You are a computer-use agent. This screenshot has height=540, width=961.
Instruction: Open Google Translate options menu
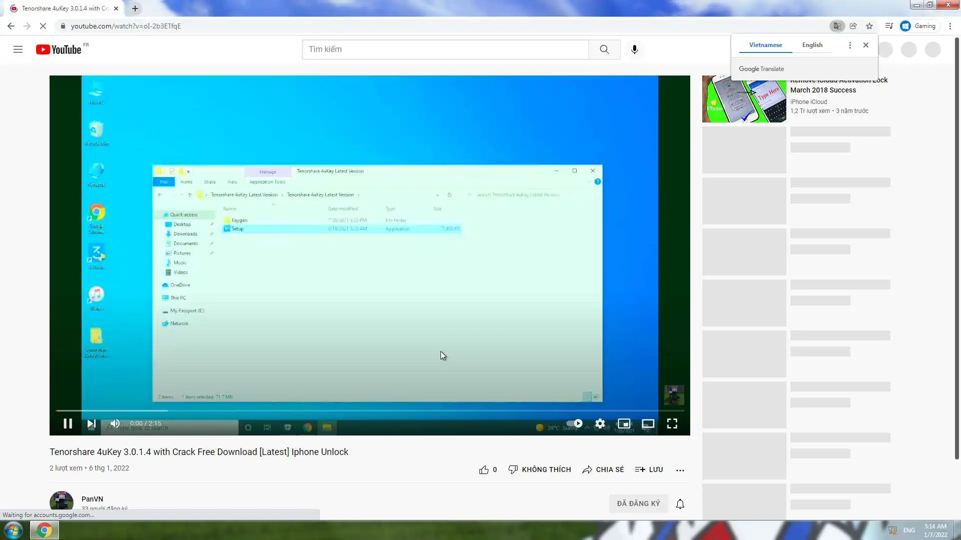click(849, 45)
